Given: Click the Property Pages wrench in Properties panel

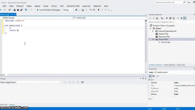Looking at the screenshot, I should pyautogui.click(x=158, y=76).
